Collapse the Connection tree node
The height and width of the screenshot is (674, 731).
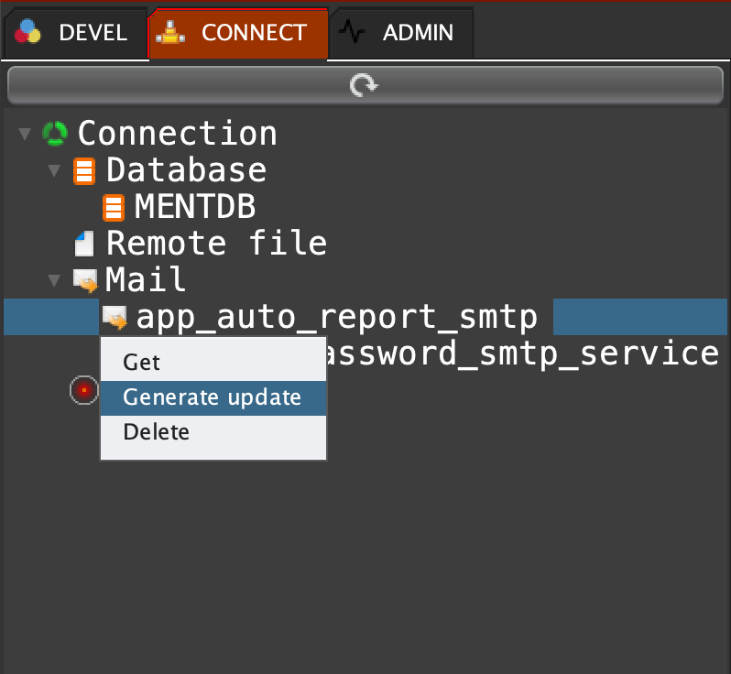pyautogui.click(x=25, y=135)
